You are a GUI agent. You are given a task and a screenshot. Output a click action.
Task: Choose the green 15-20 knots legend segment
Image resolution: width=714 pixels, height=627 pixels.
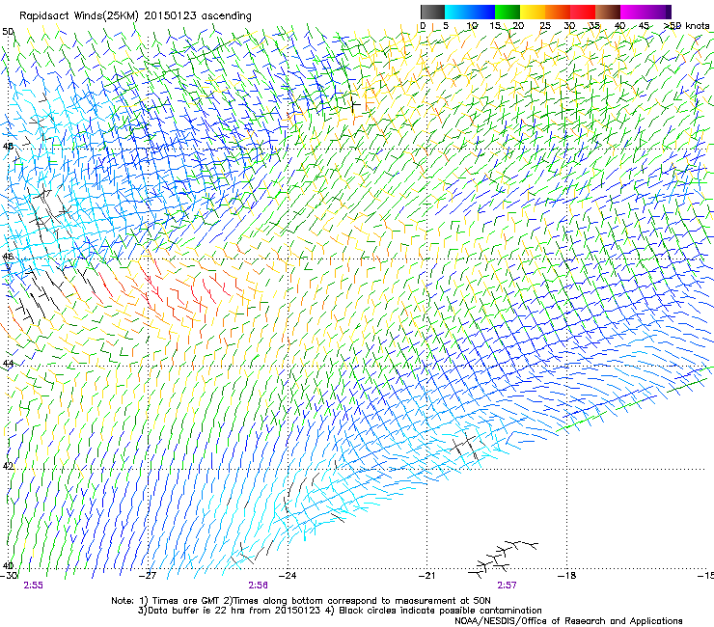coord(507,12)
